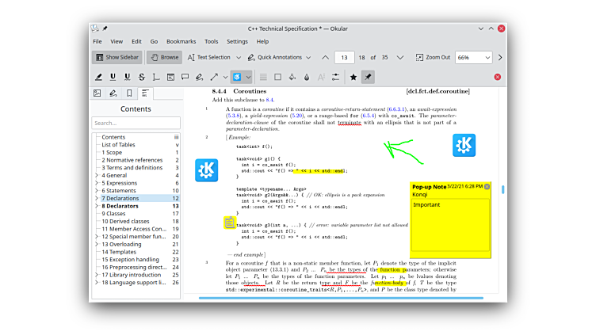Toggle pin to keep annotation tool active
This screenshot has height=335, width=596.
[368, 77]
